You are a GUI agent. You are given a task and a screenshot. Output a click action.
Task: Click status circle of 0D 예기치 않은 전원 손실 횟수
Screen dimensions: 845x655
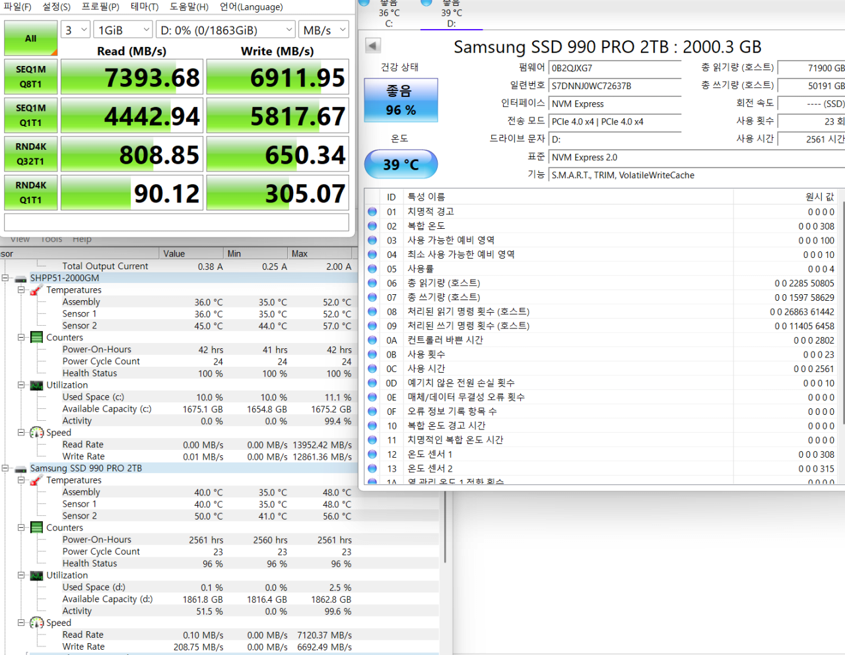(x=372, y=383)
